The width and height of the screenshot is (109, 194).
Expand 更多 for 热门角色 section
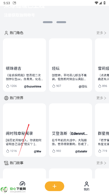click(101, 33)
